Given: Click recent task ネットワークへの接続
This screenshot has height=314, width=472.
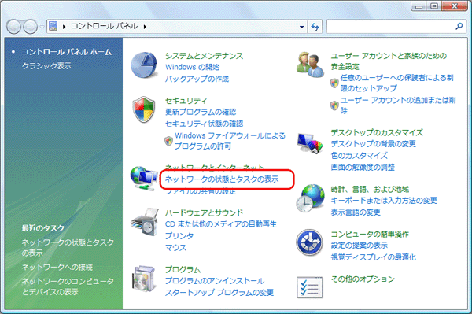Looking at the screenshot, I should point(57,267).
